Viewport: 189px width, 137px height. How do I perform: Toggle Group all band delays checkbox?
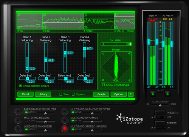click(x=20, y=86)
